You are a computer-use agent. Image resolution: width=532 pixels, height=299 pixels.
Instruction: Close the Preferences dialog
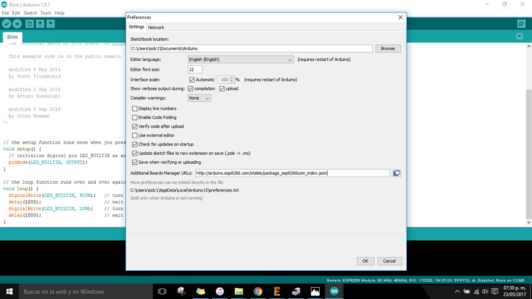click(400, 17)
